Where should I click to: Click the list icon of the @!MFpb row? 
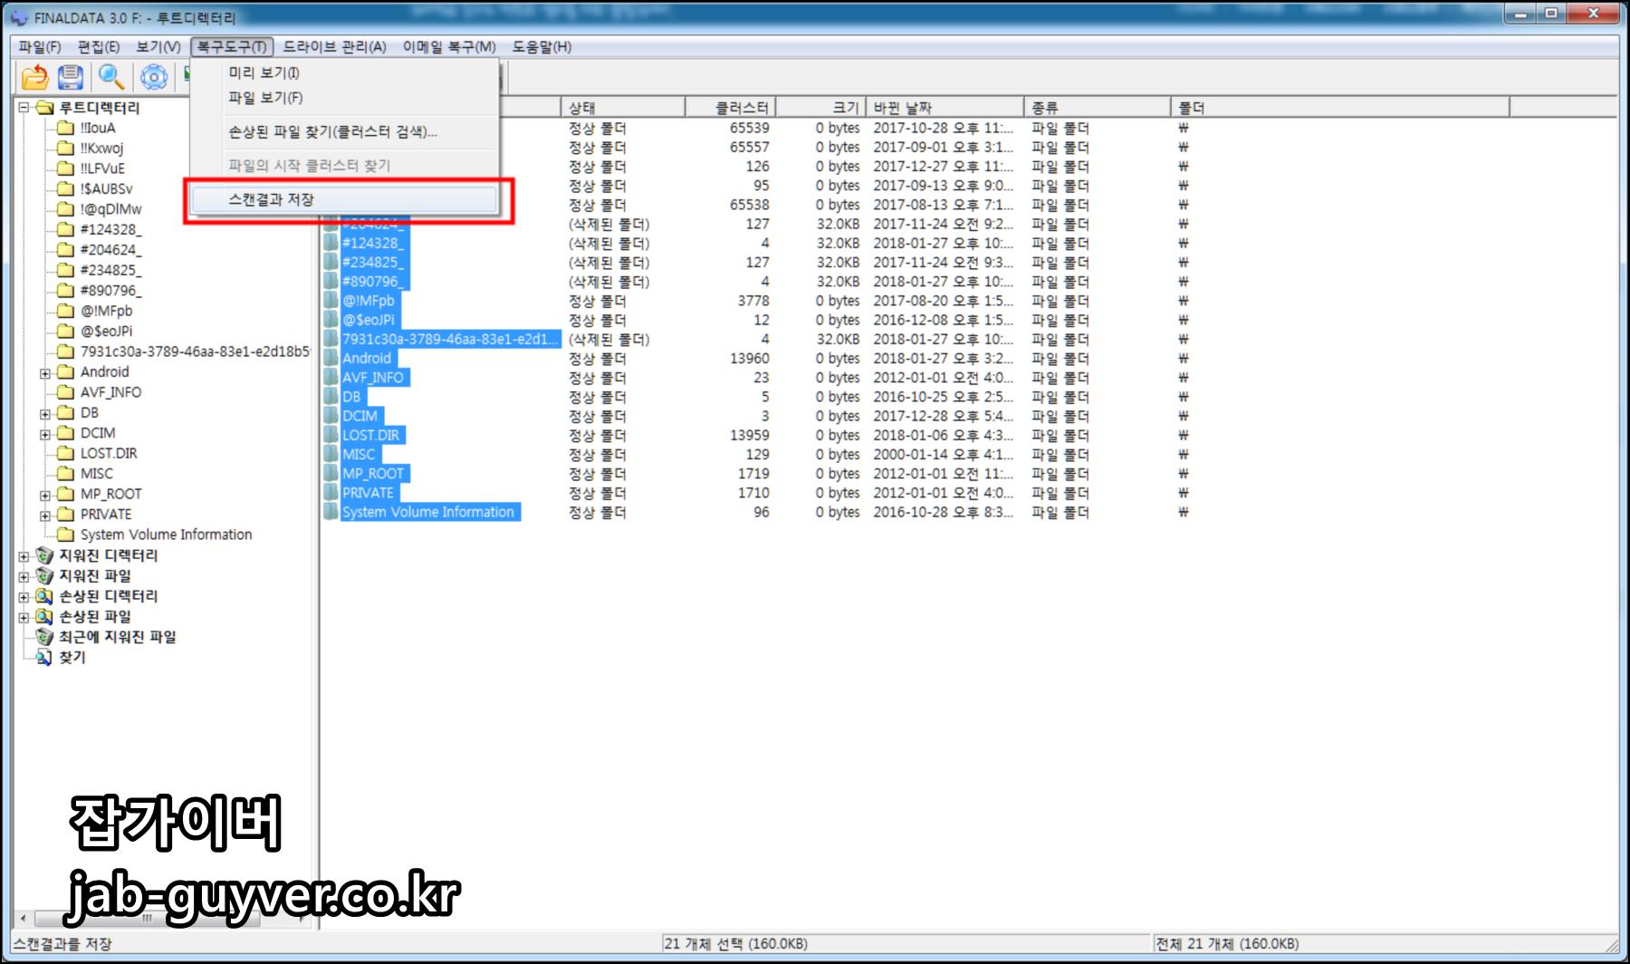pyautogui.click(x=331, y=301)
